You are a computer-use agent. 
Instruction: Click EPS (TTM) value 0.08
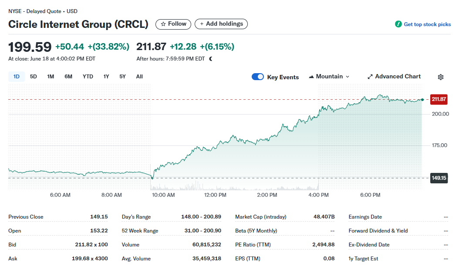329,259
